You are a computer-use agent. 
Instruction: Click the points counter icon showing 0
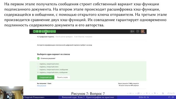tap(132, 31)
